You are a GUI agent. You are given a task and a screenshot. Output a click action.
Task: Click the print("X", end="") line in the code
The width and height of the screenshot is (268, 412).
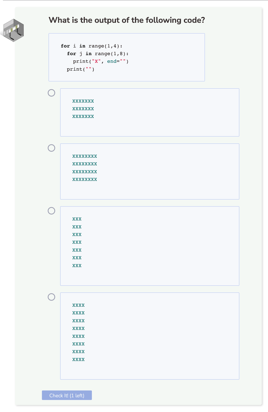[x=100, y=61]
